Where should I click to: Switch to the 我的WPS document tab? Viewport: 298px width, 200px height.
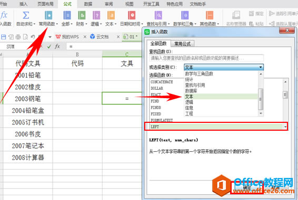(x=71, y=37)
